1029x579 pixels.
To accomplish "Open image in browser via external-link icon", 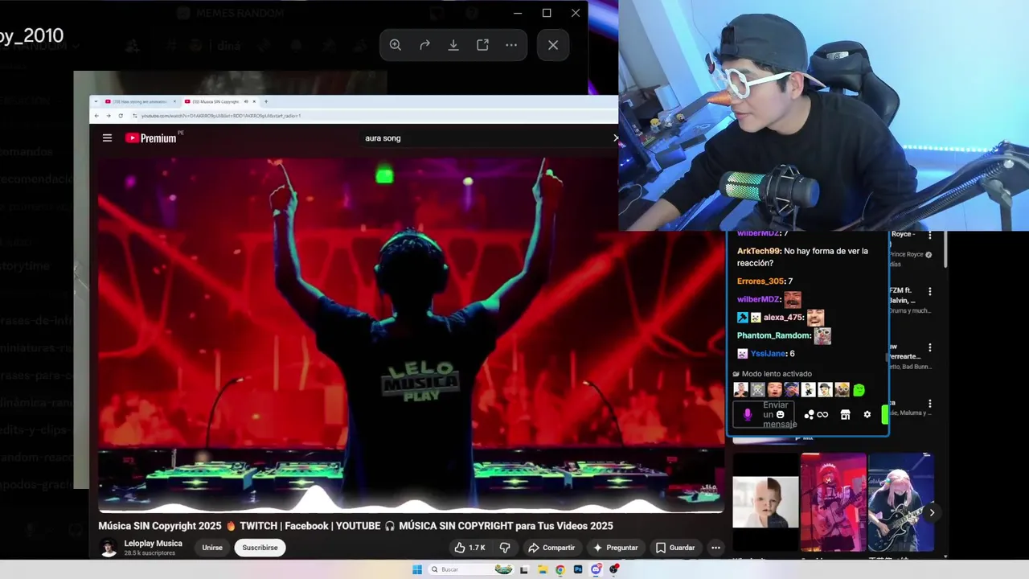I will 482,45.
